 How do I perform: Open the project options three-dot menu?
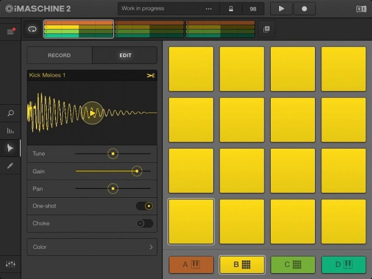point(209,9)
